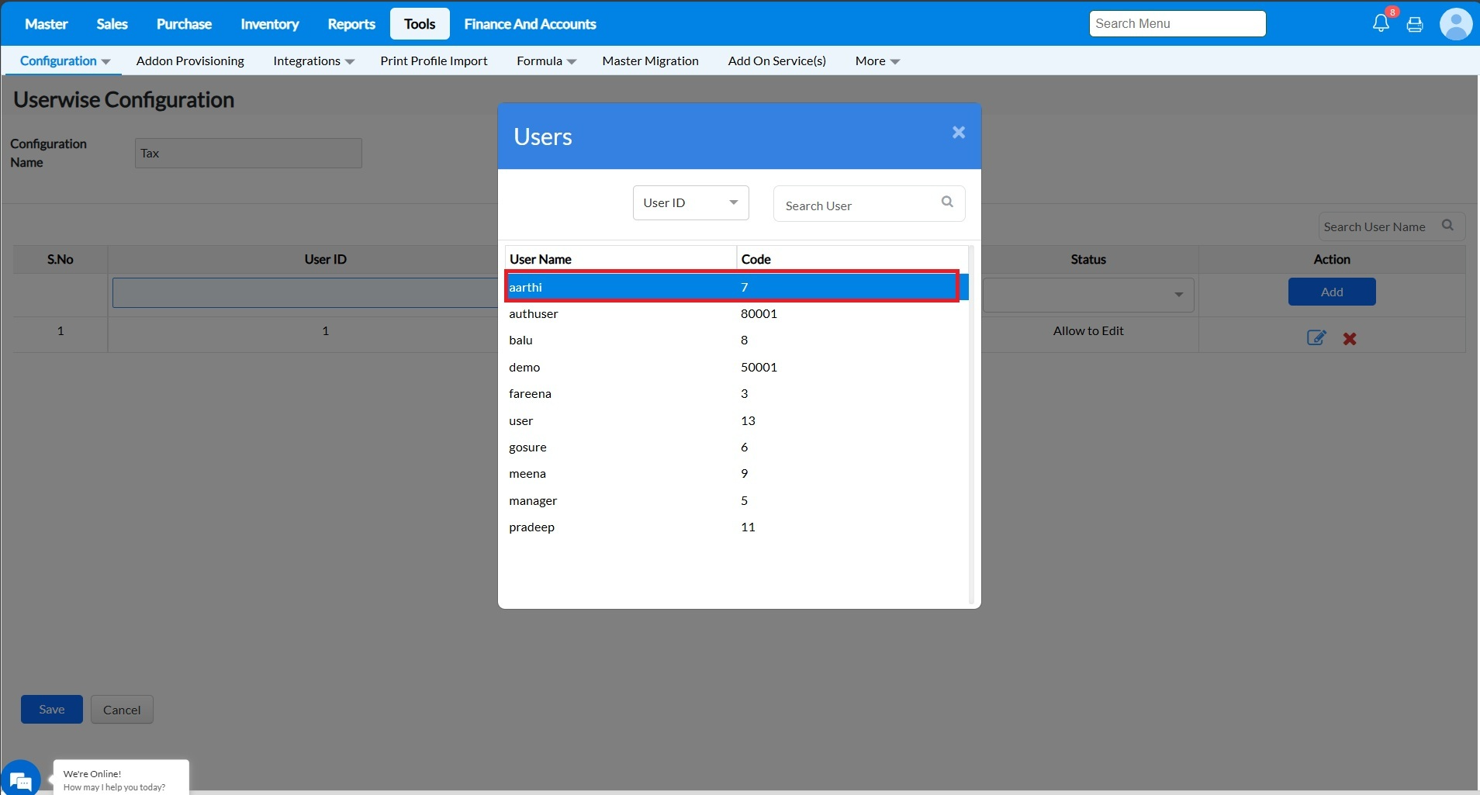Close the Users dialog with X
The image size is (1480, 795).
click(x=959, y=133)
